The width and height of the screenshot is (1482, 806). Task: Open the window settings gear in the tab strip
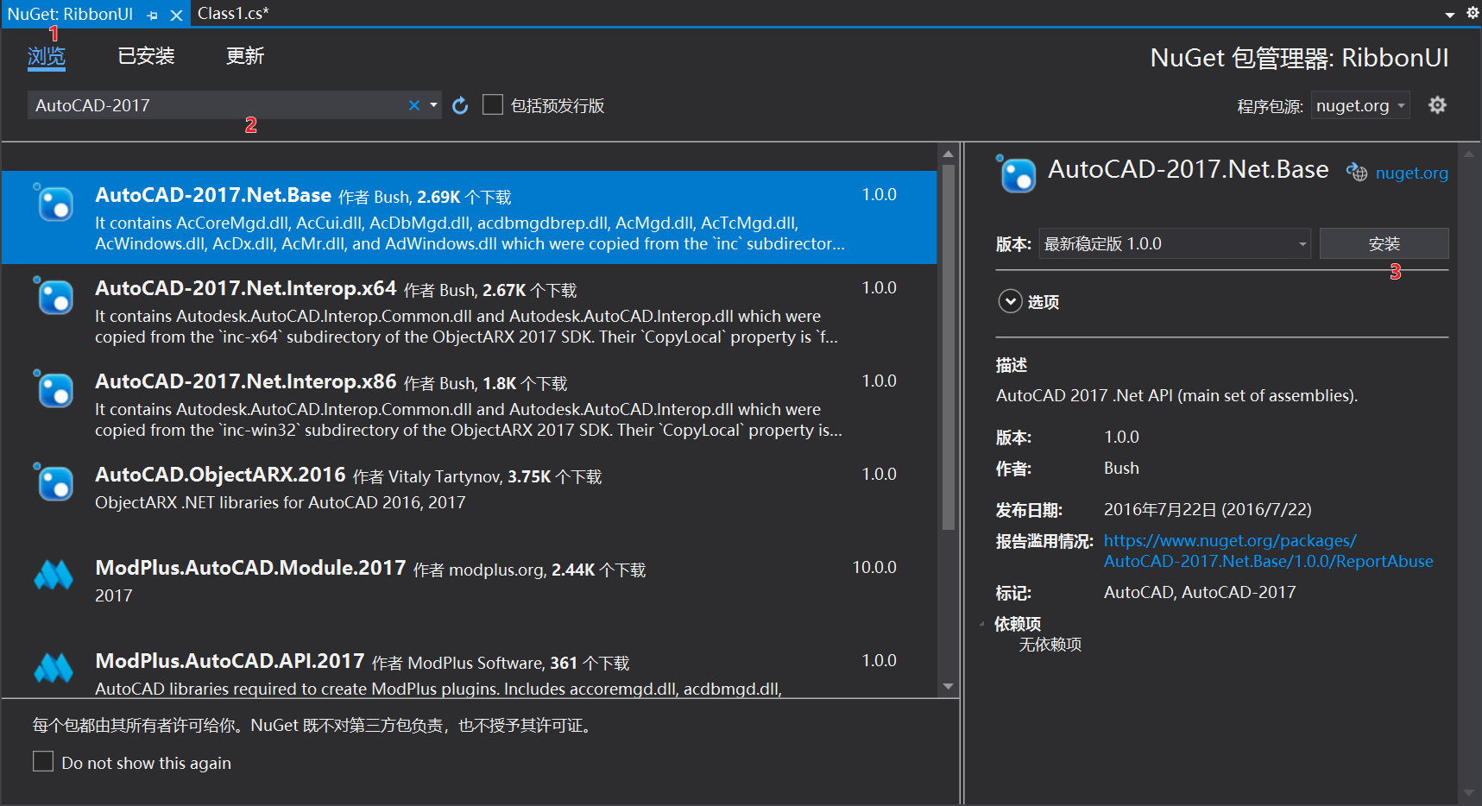point(1473,13)
